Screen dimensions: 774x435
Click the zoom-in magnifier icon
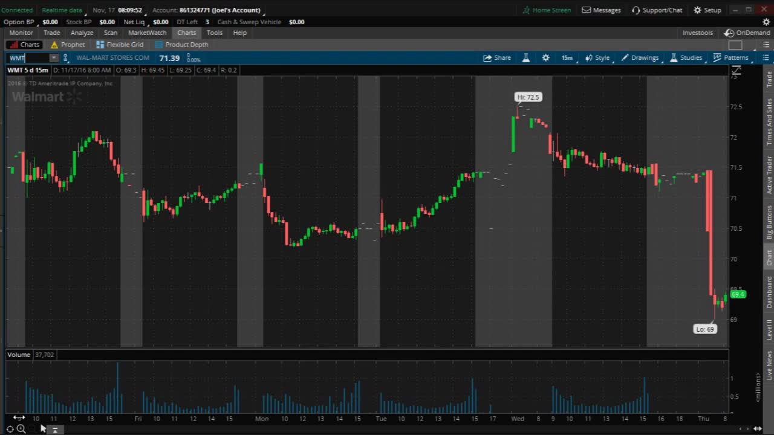tap(21, 428)
